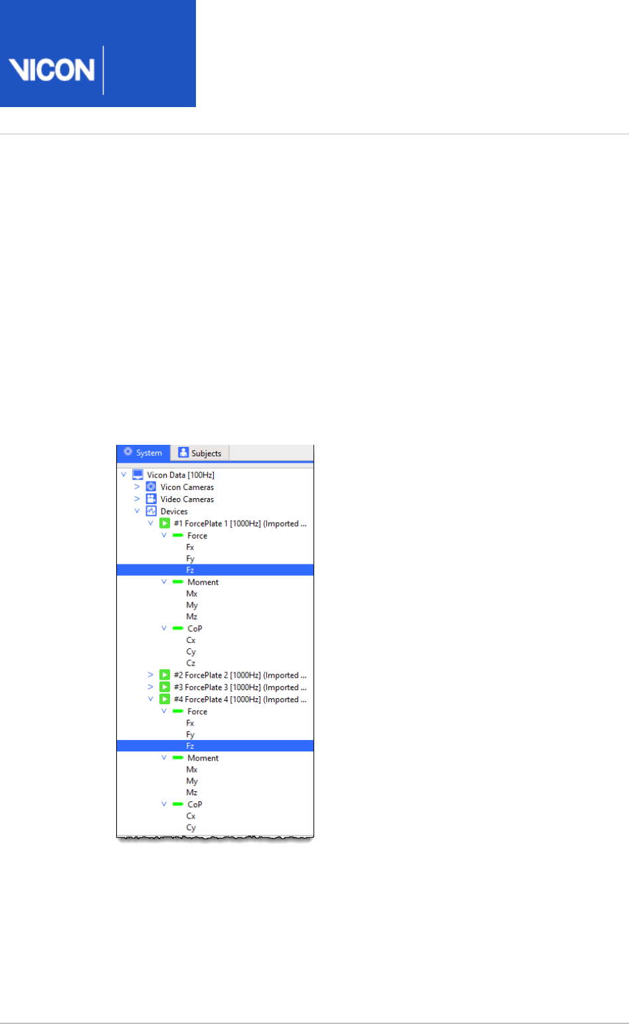Click the System tab's camera-chip icon
The image size is (629, 1024).
(128, 452)
